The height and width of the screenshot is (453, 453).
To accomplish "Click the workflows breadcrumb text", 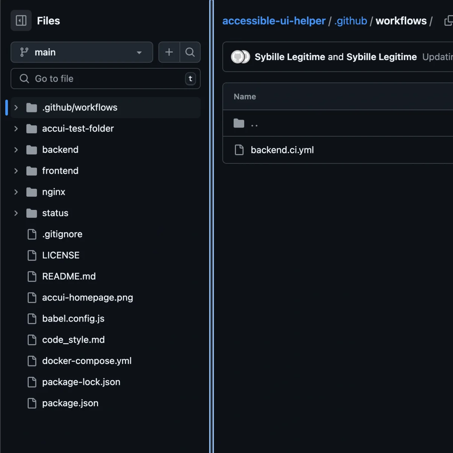I will (401, 21).
